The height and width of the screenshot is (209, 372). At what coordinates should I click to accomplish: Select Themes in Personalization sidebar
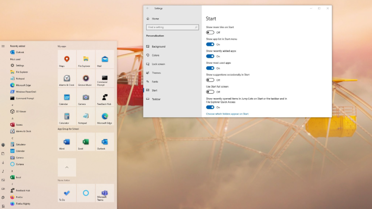[x=156, y=73]
